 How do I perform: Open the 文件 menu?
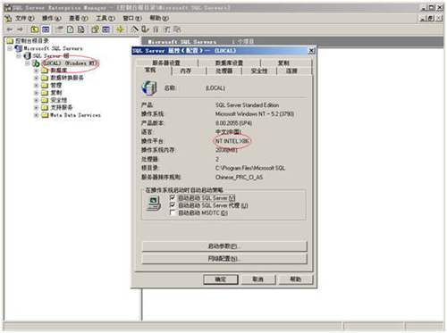pos(25,19)
